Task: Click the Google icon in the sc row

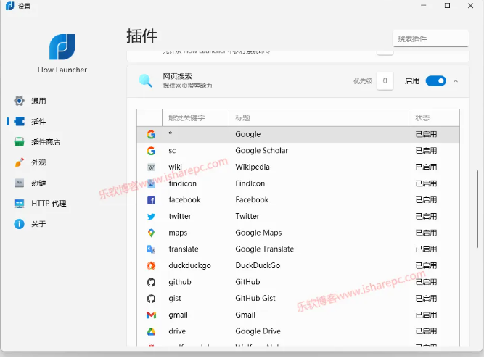Action: tap(151, 151)
